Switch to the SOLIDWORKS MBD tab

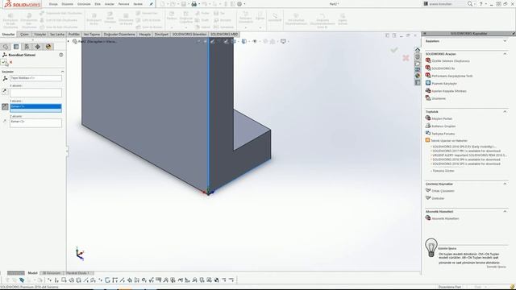[224, 34]
